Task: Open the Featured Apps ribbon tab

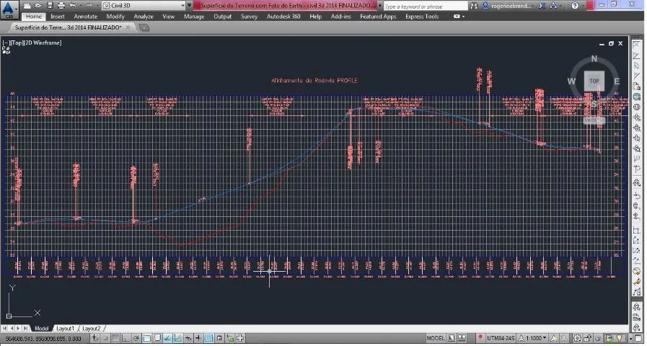Action: click(378, 17)
